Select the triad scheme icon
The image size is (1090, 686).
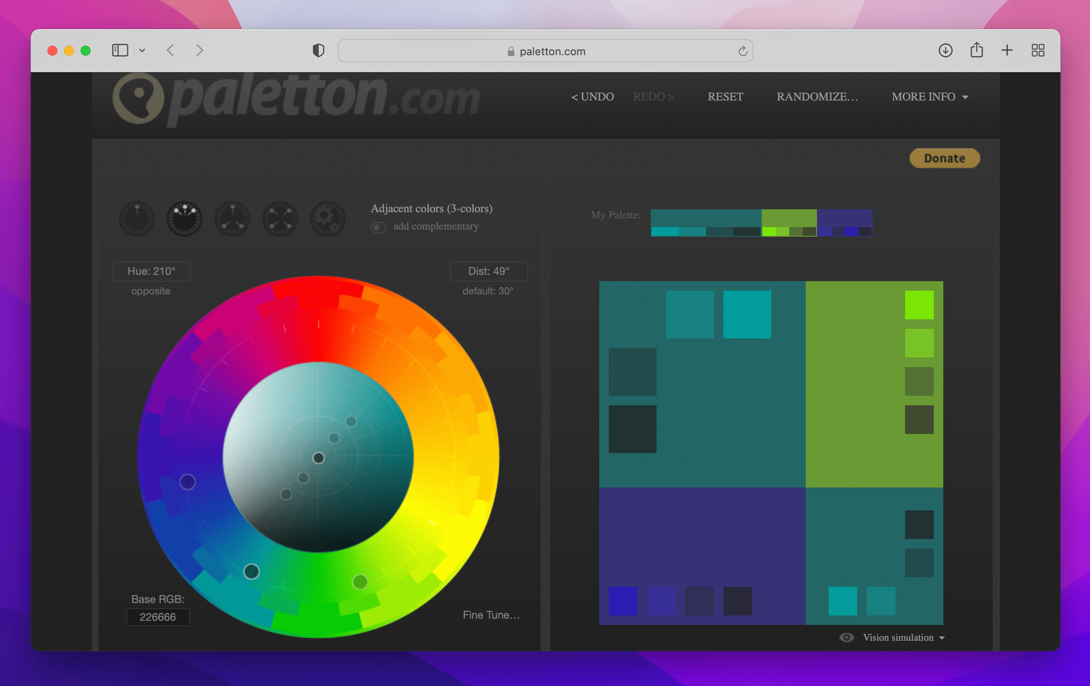232,219
